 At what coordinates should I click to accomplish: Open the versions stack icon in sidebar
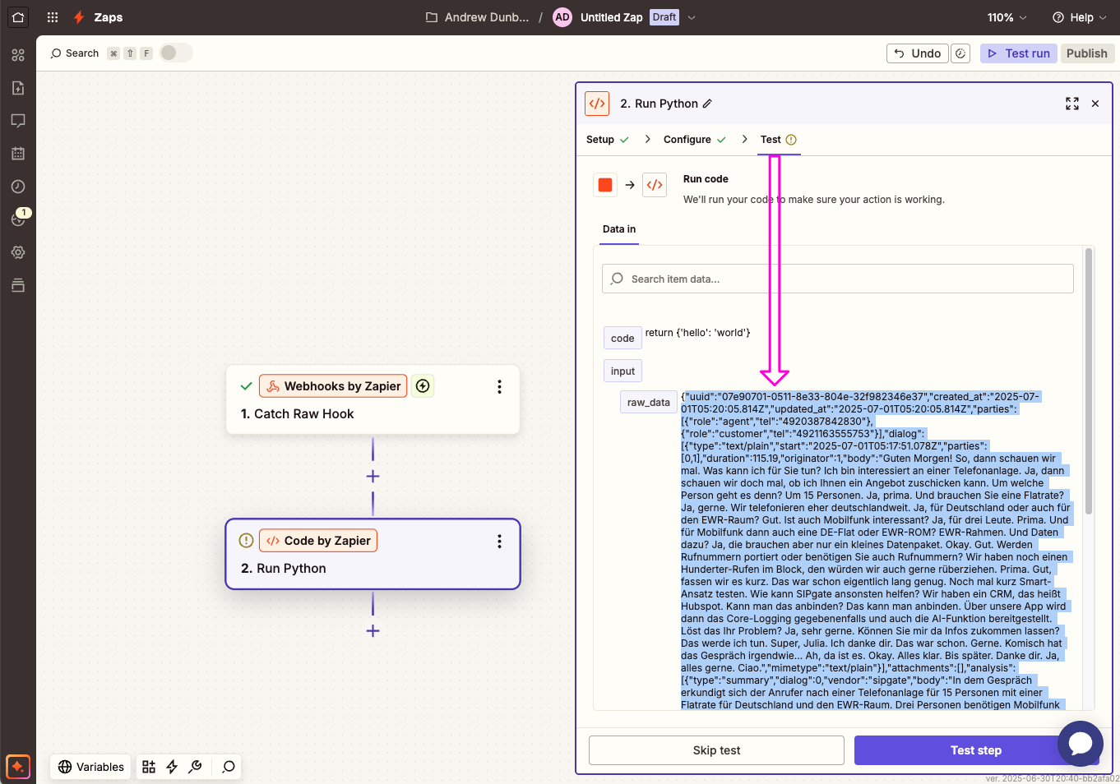click(18, 285)
